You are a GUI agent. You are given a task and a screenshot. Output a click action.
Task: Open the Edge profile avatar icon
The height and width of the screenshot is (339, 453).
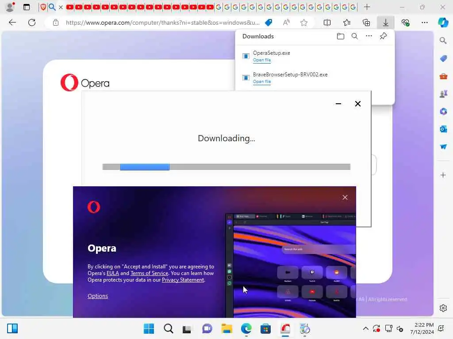[11, 7]
